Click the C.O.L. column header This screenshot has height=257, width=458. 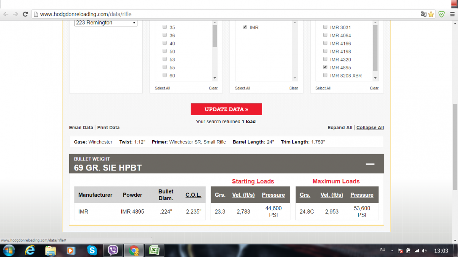coord(194,195)
